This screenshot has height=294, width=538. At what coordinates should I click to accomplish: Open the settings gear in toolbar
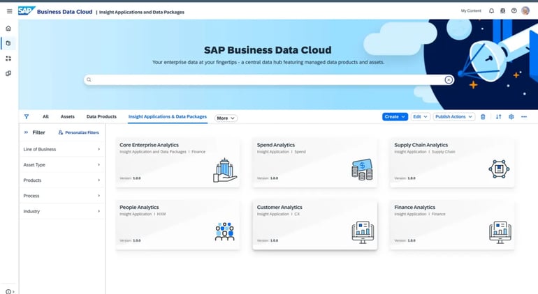(x=511, y=117)
